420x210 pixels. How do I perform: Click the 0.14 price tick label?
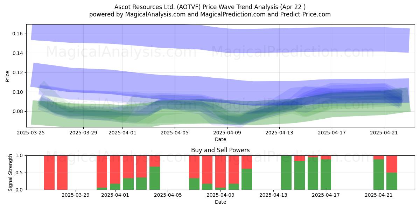tap(18, 53)
